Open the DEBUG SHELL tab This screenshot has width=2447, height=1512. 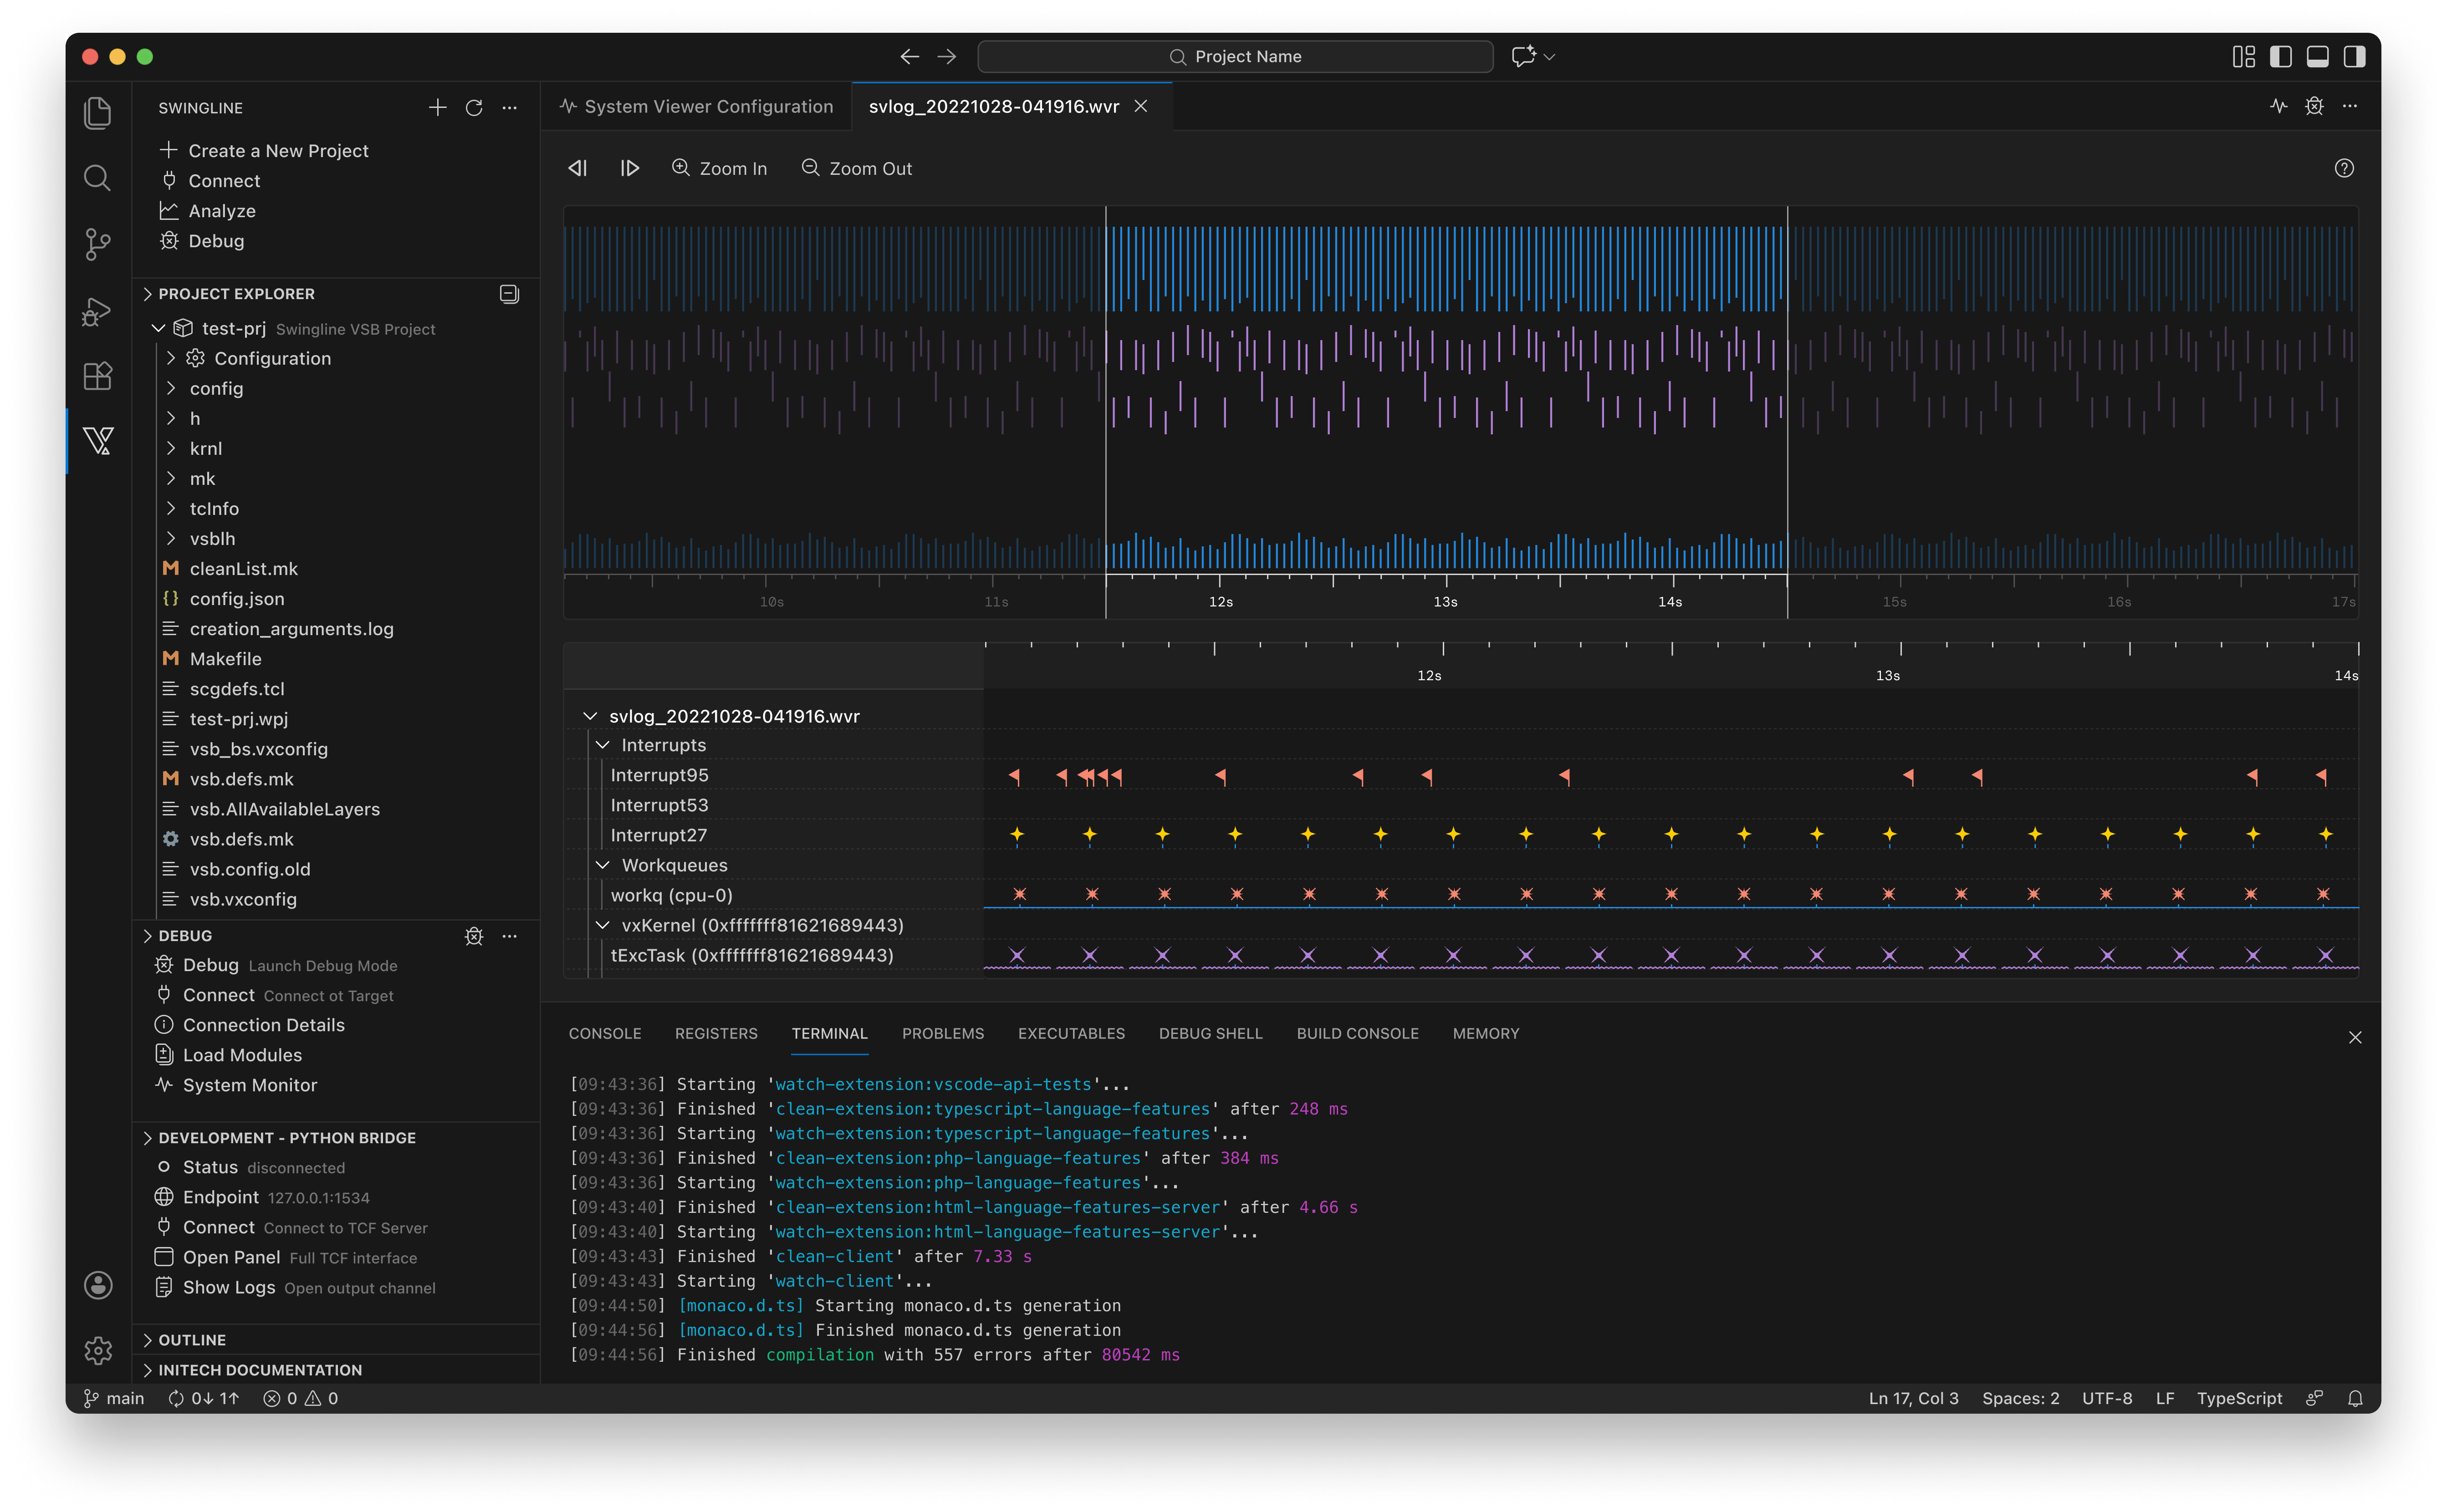[x=1210, y=1034]
